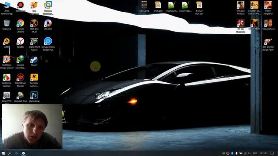Open the Hello Neighbor game shortcut

click(x=268, y=8)
